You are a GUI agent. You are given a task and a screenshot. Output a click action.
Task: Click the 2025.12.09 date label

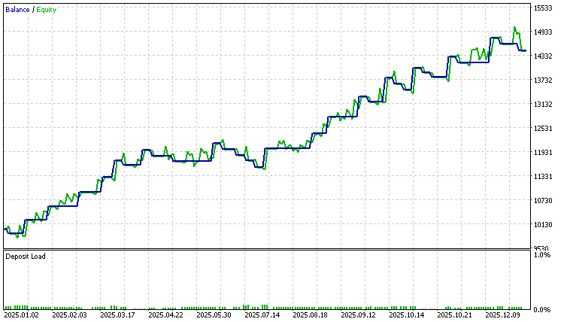coord(503,315)
